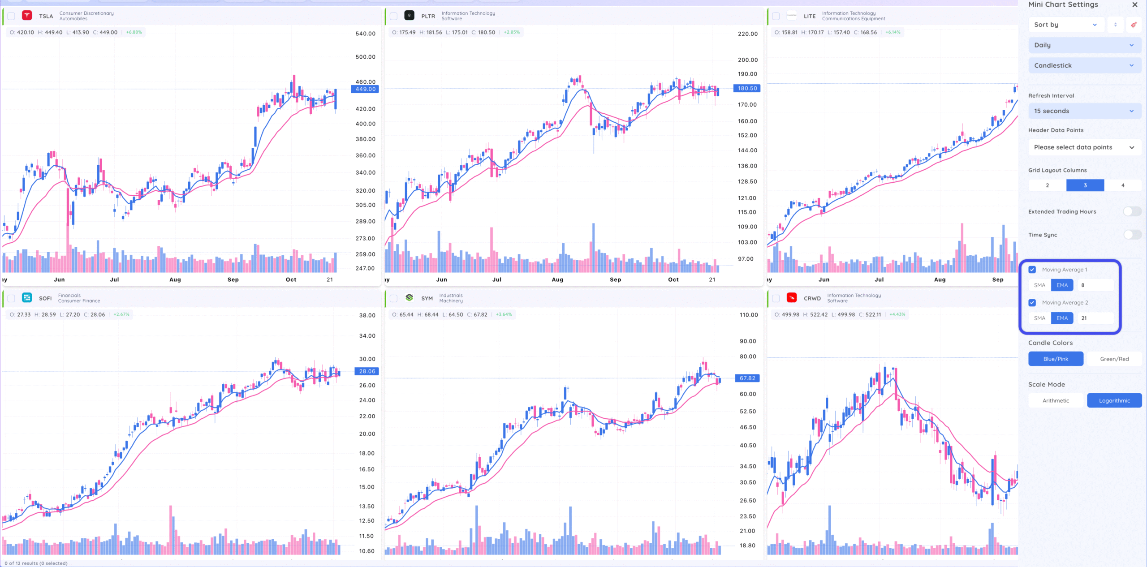Enable the Extended Trading Hours switch
Screen dimensions: 1147x567
[1132, 211]
